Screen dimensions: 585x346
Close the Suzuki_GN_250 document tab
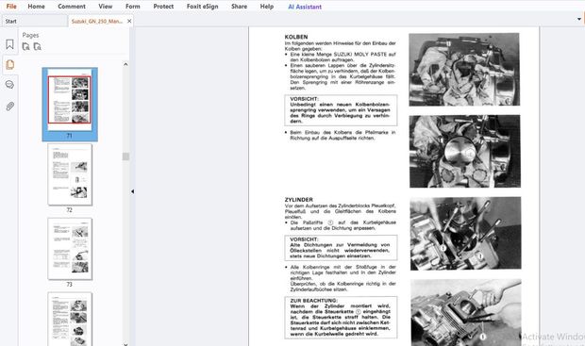pyautogui.click(x=129, y=22)
